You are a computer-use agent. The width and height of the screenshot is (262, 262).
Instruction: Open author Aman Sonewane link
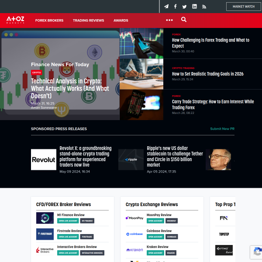click(44, 107)
